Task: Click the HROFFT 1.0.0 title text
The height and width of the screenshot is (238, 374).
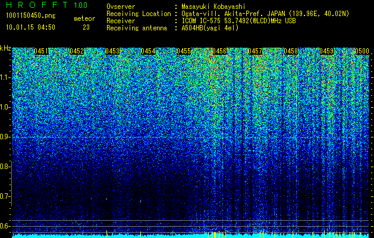Action: pyautogui.click(x=46, y=5)
